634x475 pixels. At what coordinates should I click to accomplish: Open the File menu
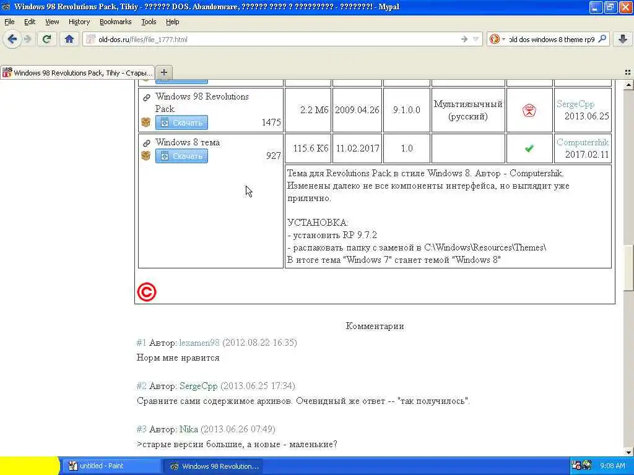tap(9, 22)
